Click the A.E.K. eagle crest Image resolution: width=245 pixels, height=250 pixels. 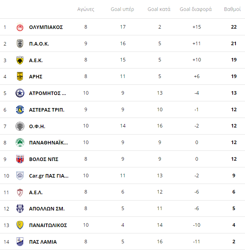click(x=20, y=60)
